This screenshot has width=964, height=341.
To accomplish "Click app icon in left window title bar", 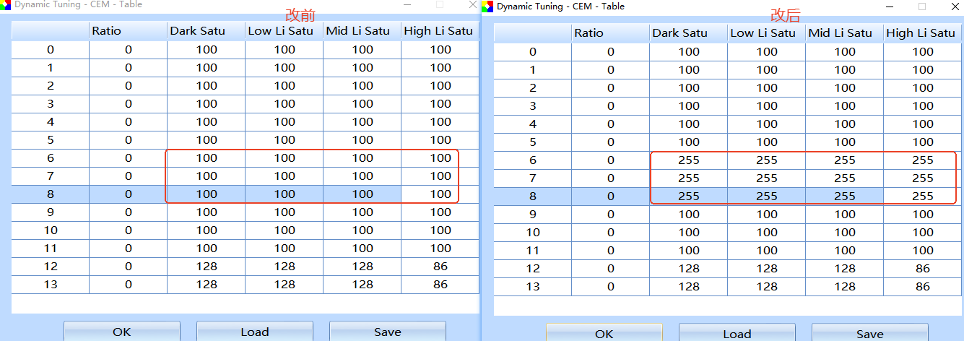I will coord(6,4).
